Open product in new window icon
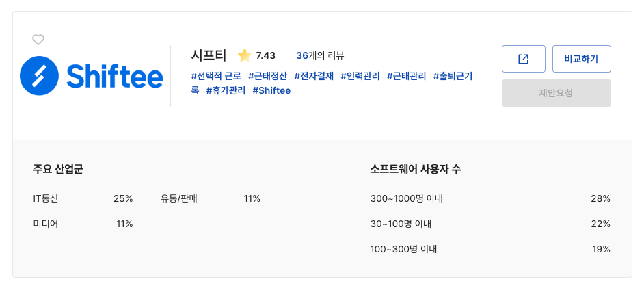The image size is (644, 286). 523,59
